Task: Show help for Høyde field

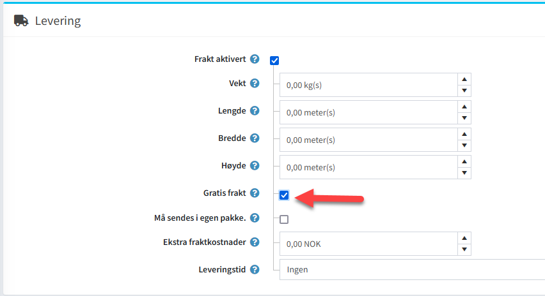Action: tap(255, 166)
